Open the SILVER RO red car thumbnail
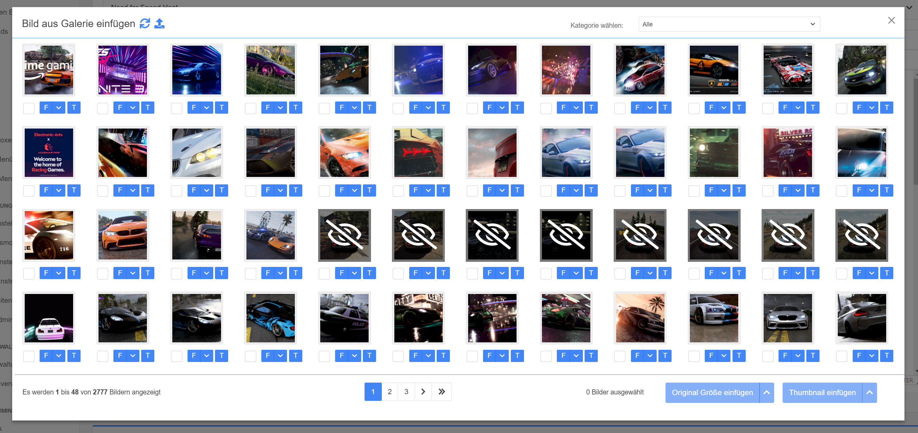This screenshot has width=918, height=433. coord(788,153)
